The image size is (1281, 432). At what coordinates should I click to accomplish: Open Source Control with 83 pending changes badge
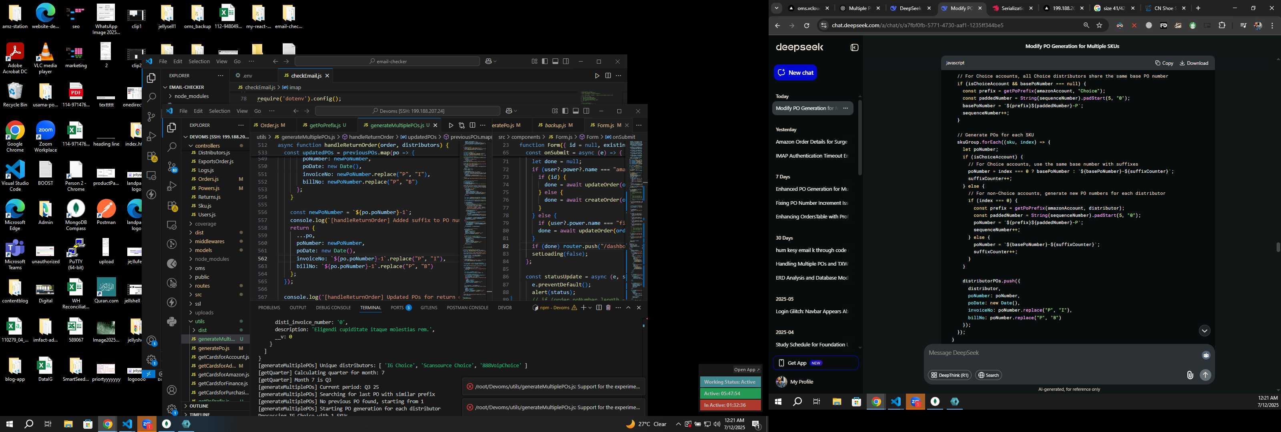pos(172,166)
